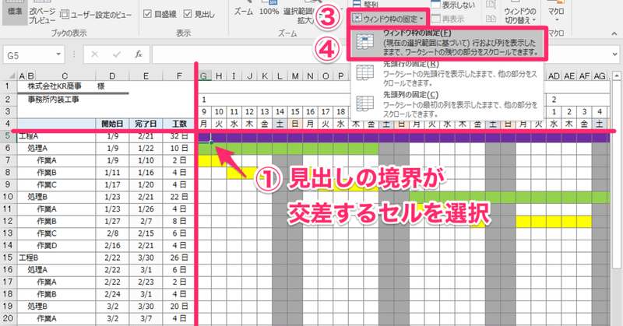Select row 5 header

coord(8,136)
